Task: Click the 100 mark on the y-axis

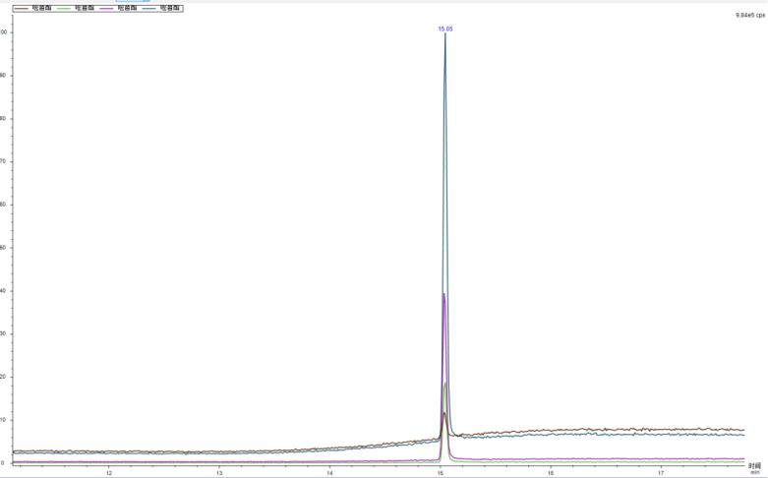Action: tap(4, 32)
